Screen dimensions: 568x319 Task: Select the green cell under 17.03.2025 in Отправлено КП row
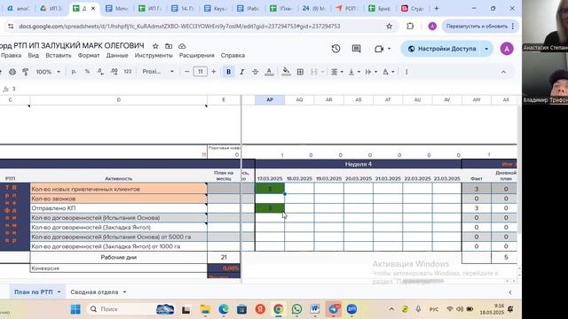tap(270, 208)
